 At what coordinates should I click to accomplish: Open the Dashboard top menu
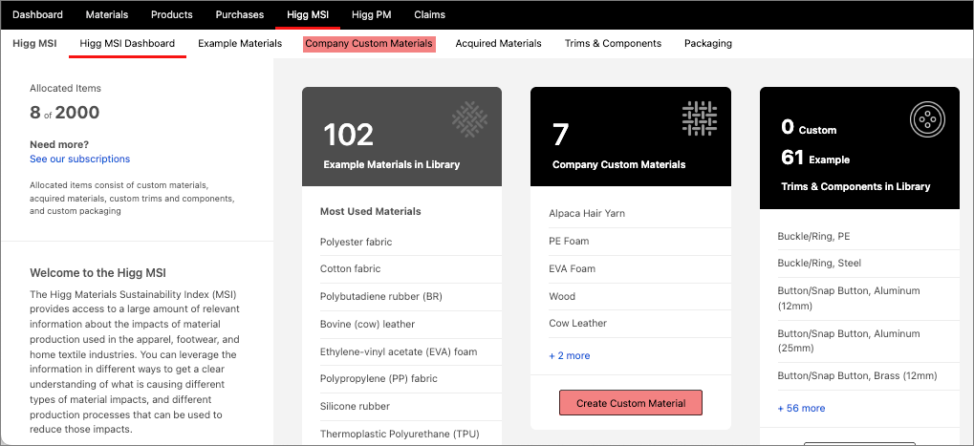[38, 14]
